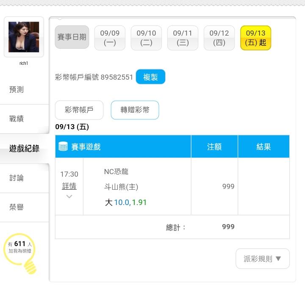Open 討論 in the sidebar

(17, 178)
